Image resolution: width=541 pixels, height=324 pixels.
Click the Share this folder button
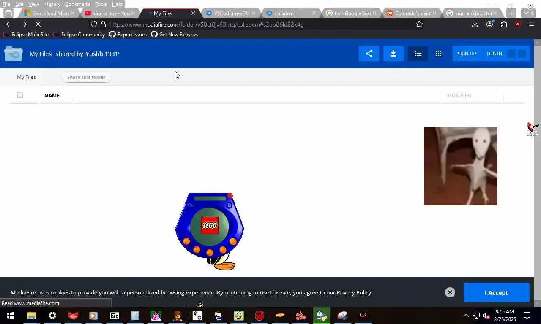pyautogui.click(x=86, y=77)
